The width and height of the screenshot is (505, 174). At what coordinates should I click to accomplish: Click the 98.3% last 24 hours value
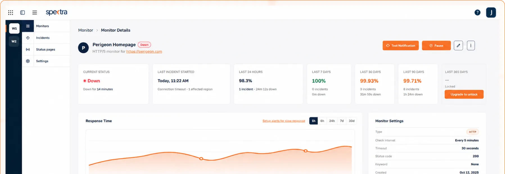pyautogui.click(x=245, y=81)
